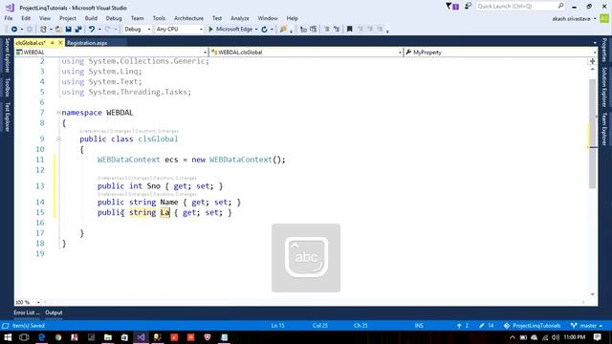Close the clsGlobal.cs tab
612x344 pixels.
pyautogui.click(x=60, y=42)
